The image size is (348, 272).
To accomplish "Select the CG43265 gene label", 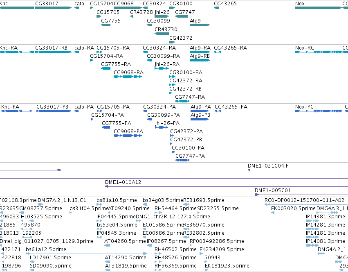I will click(225, 4).
